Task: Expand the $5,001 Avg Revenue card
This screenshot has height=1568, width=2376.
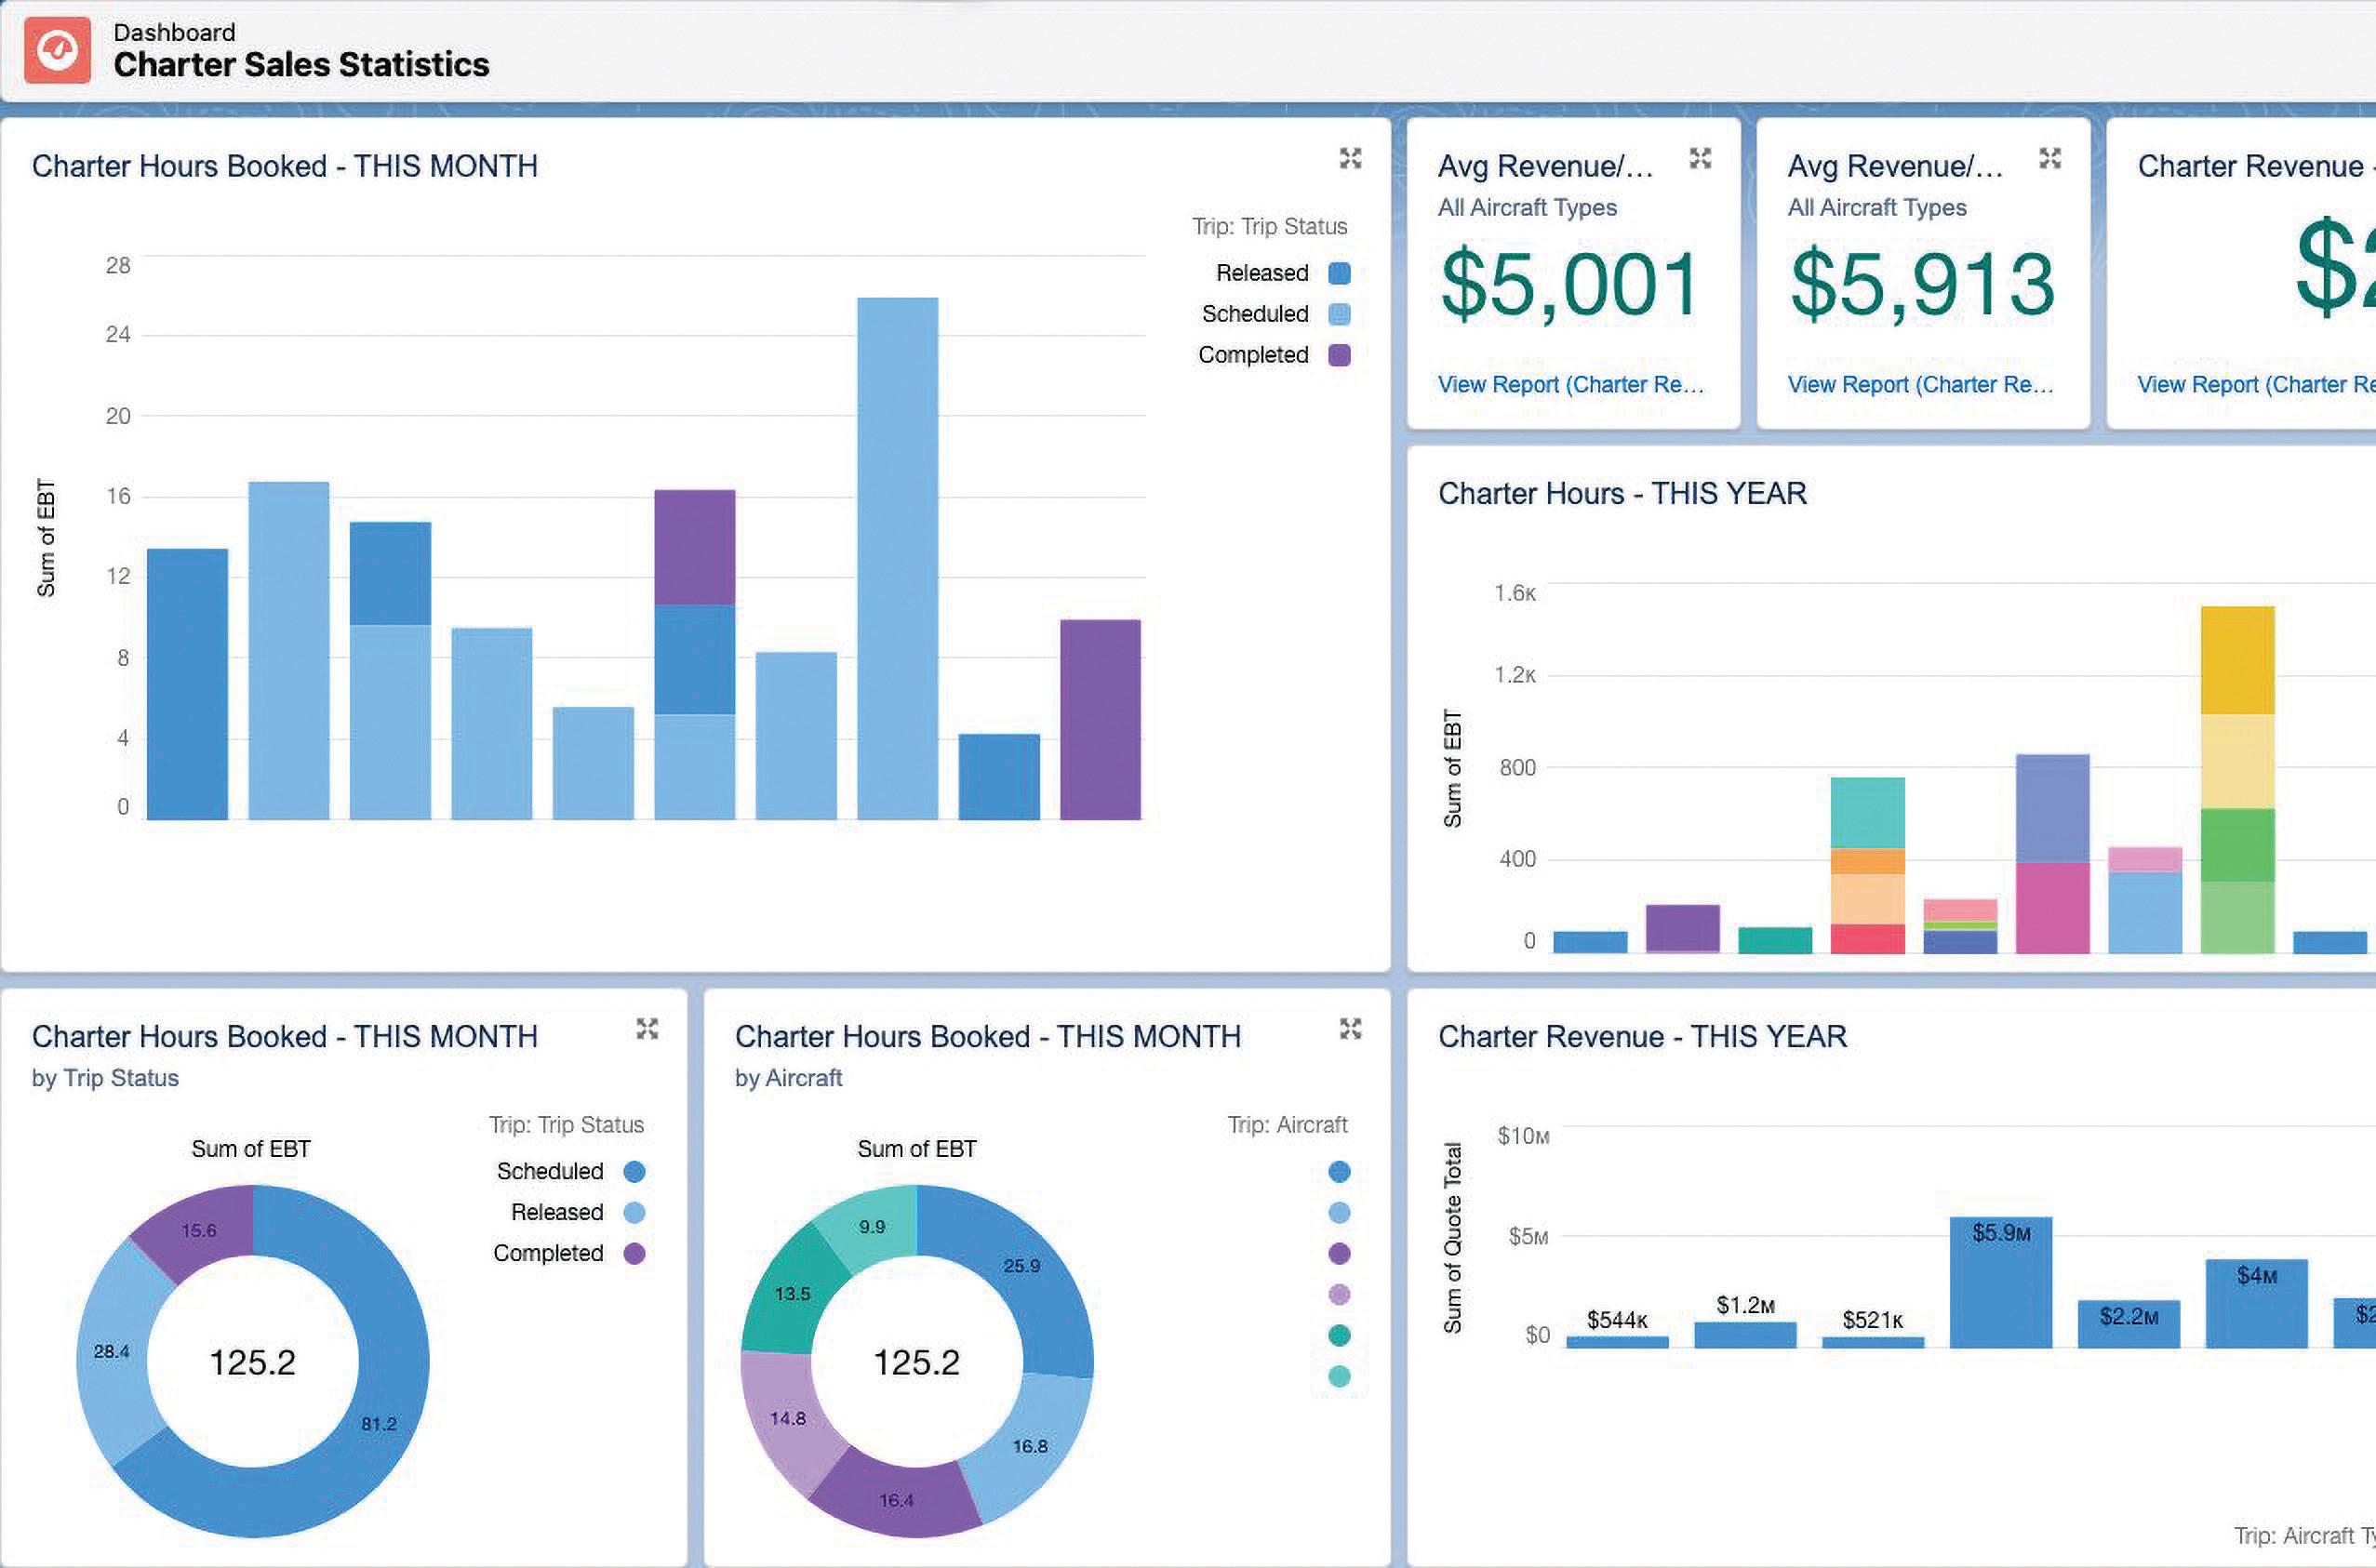Action: 1700,158
